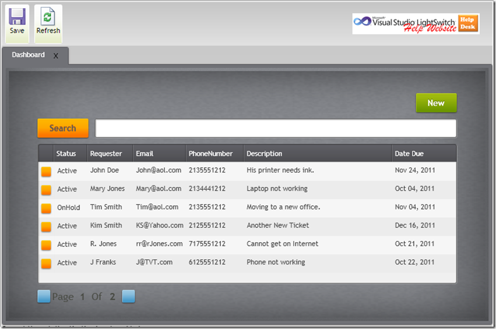
Task: Click email rr@rJones.com
Action: click(160, 243)
